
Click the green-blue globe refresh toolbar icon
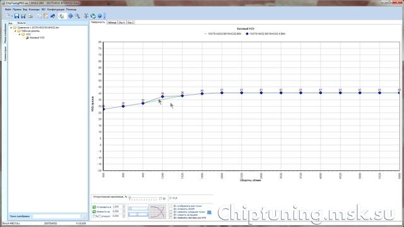pos(93,16)
